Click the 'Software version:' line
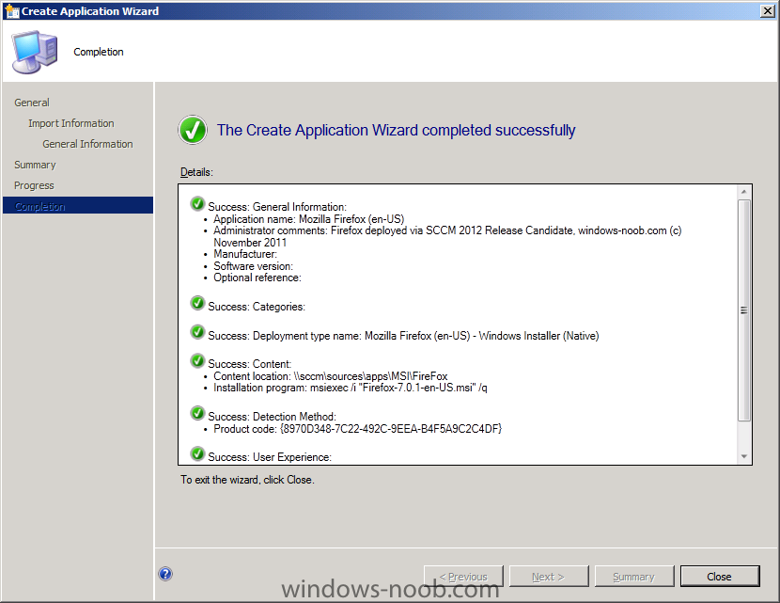780x603 pixels. click(253, 266)
